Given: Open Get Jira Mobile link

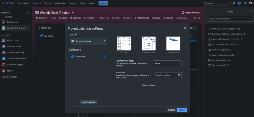Looking at the screenshot, I should (x=219, y=65).
